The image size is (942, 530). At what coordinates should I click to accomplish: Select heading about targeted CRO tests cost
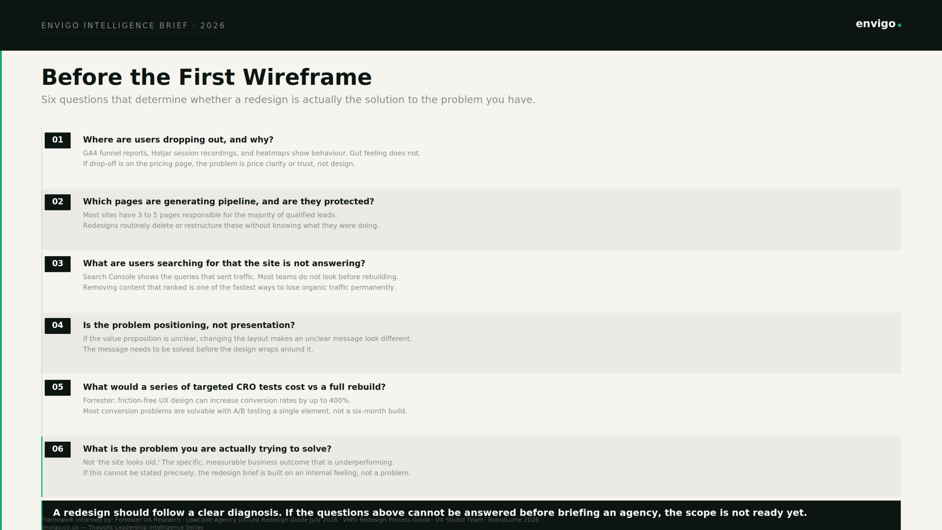point(234,387)
